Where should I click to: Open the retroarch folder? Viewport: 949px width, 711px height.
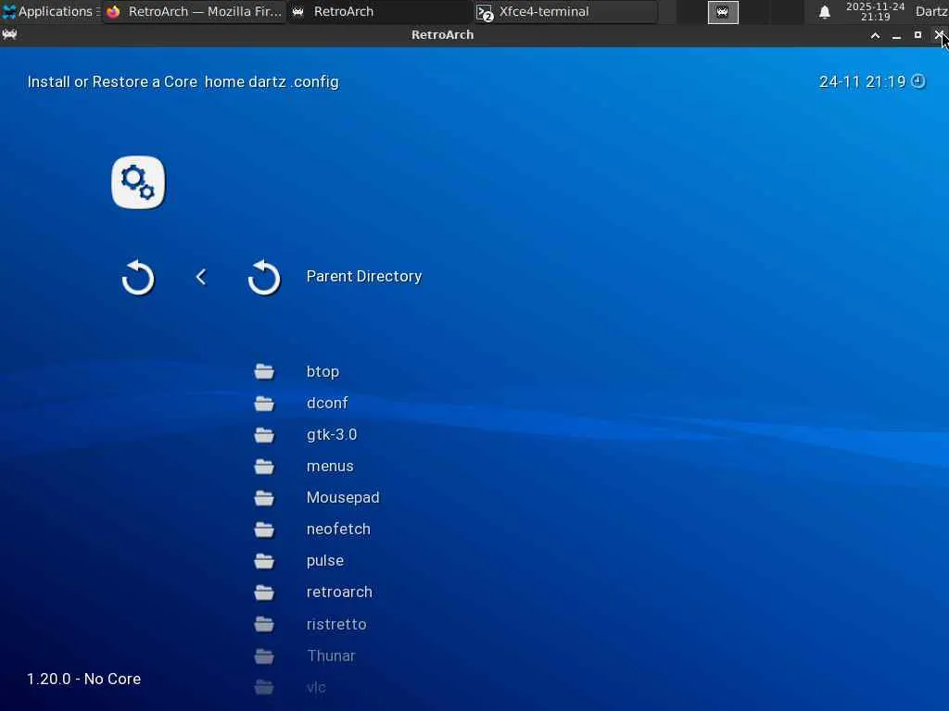pyautogui.click(x=339, y=592)
